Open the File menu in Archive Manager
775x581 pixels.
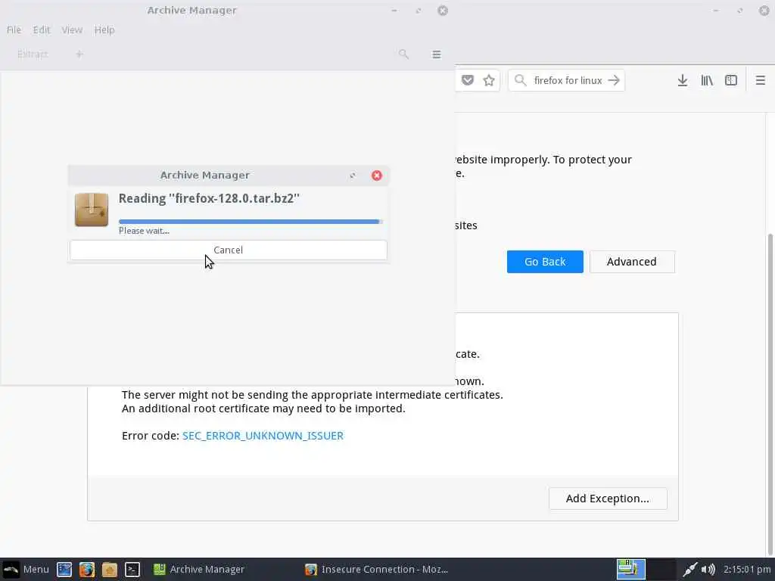coord(14,30)
